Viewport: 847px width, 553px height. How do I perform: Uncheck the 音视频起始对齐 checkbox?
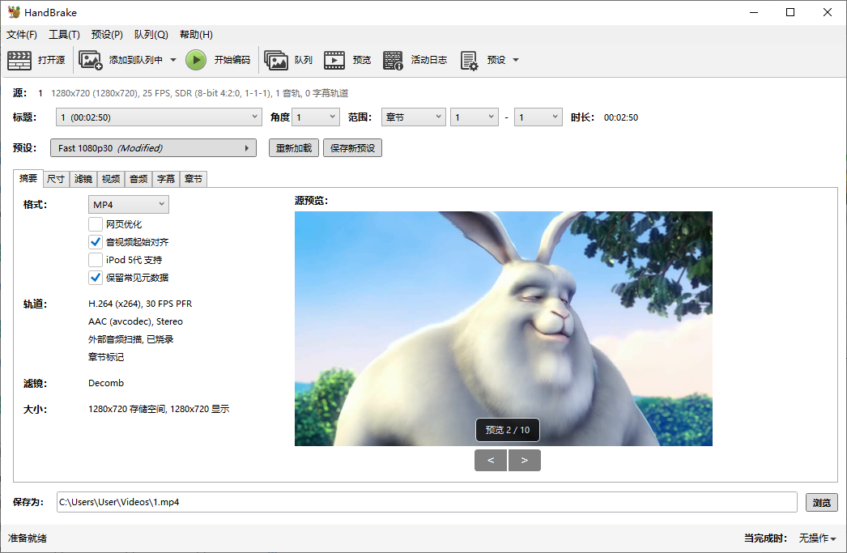pyautogui.click(x=96, y=242)
